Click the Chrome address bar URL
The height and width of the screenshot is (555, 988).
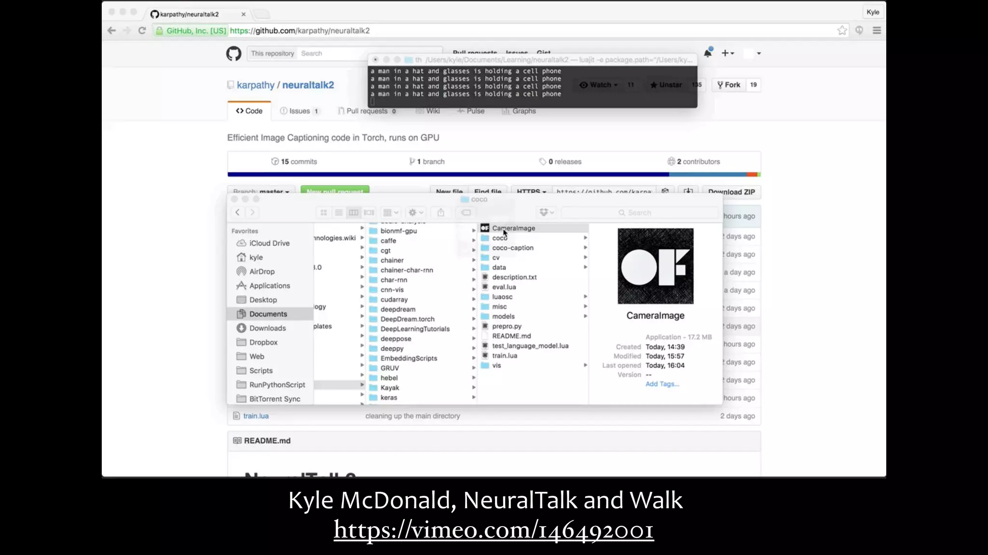tap(300, 30)
